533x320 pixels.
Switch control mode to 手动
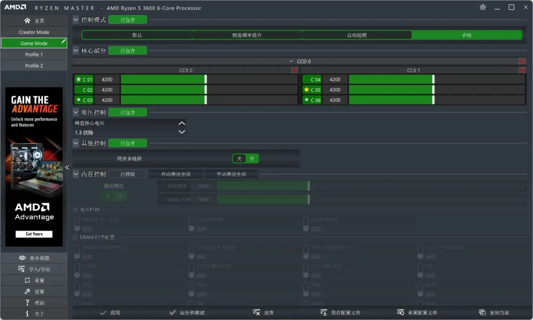(x=466, y=35)
